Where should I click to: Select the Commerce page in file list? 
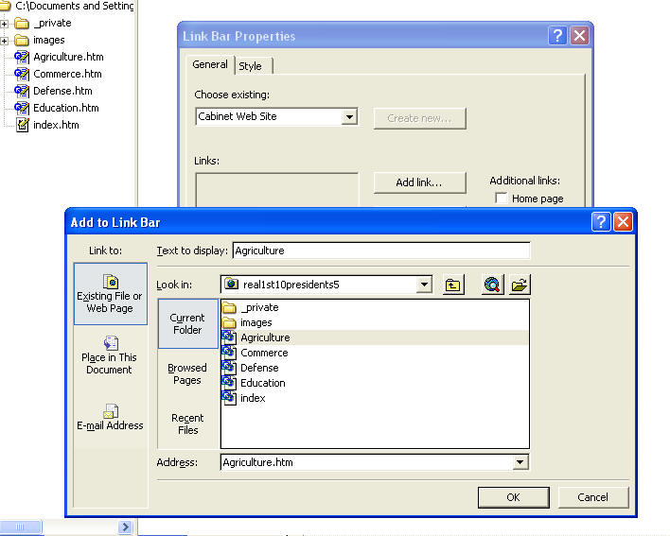264,353
